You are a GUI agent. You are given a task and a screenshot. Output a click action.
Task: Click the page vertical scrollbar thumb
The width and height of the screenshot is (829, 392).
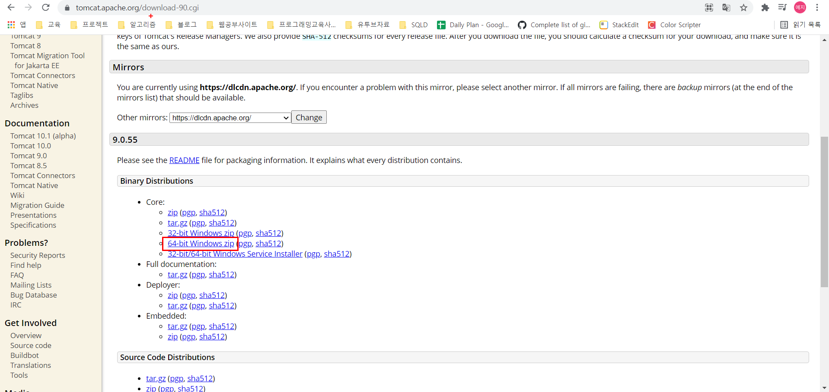click(x=824, y=212)
